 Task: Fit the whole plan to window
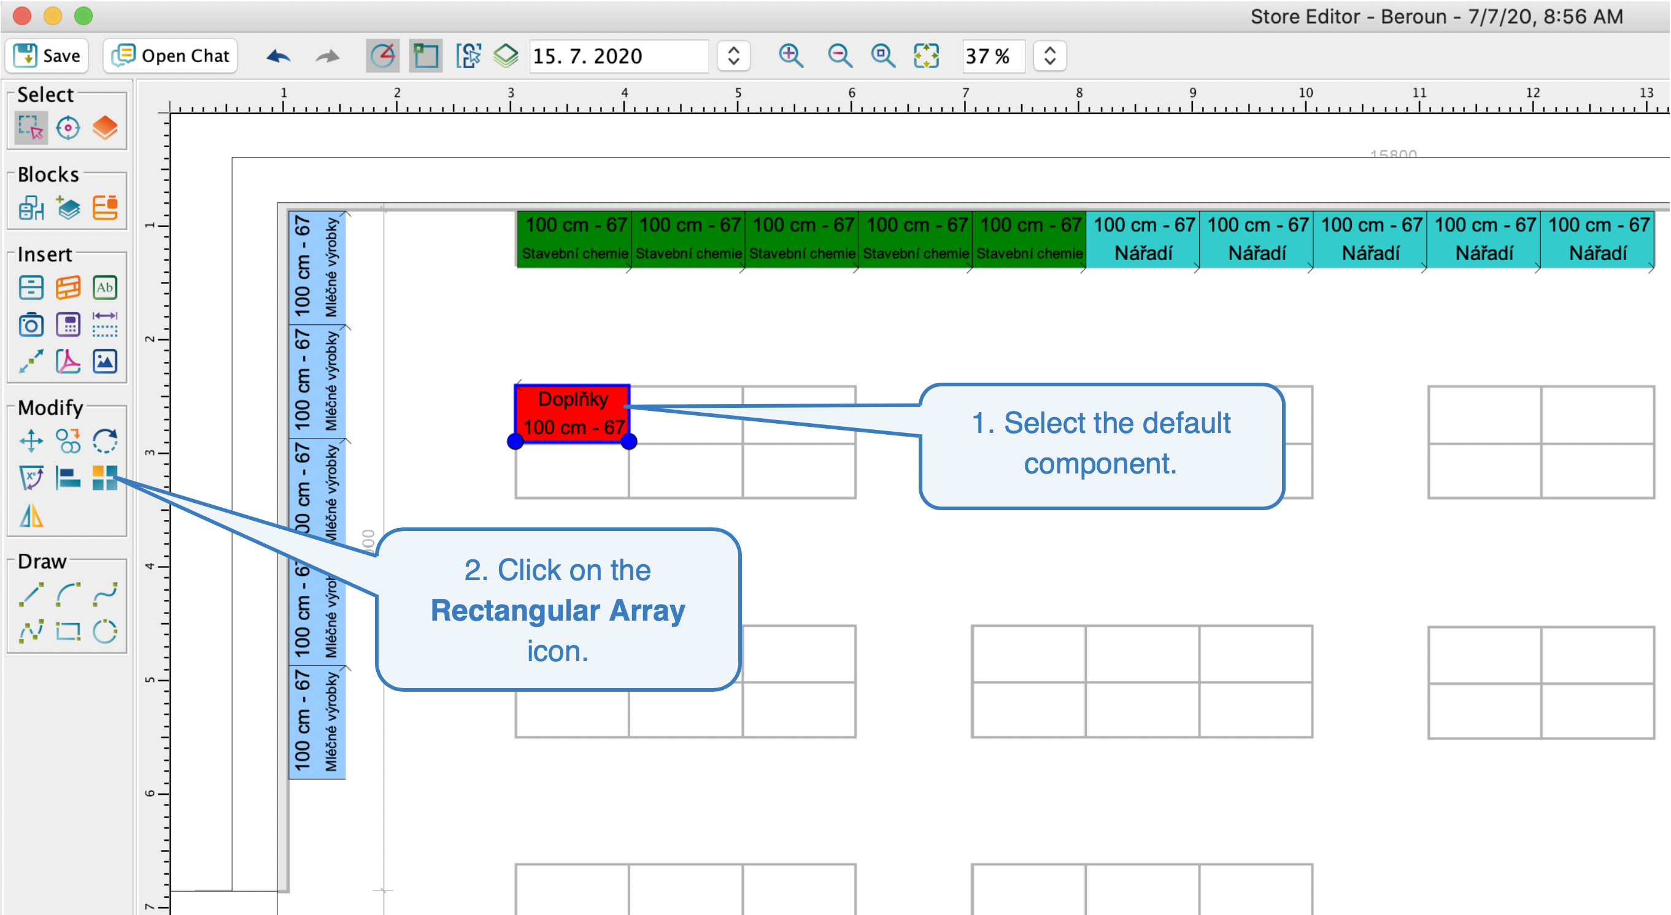(926, 56)
